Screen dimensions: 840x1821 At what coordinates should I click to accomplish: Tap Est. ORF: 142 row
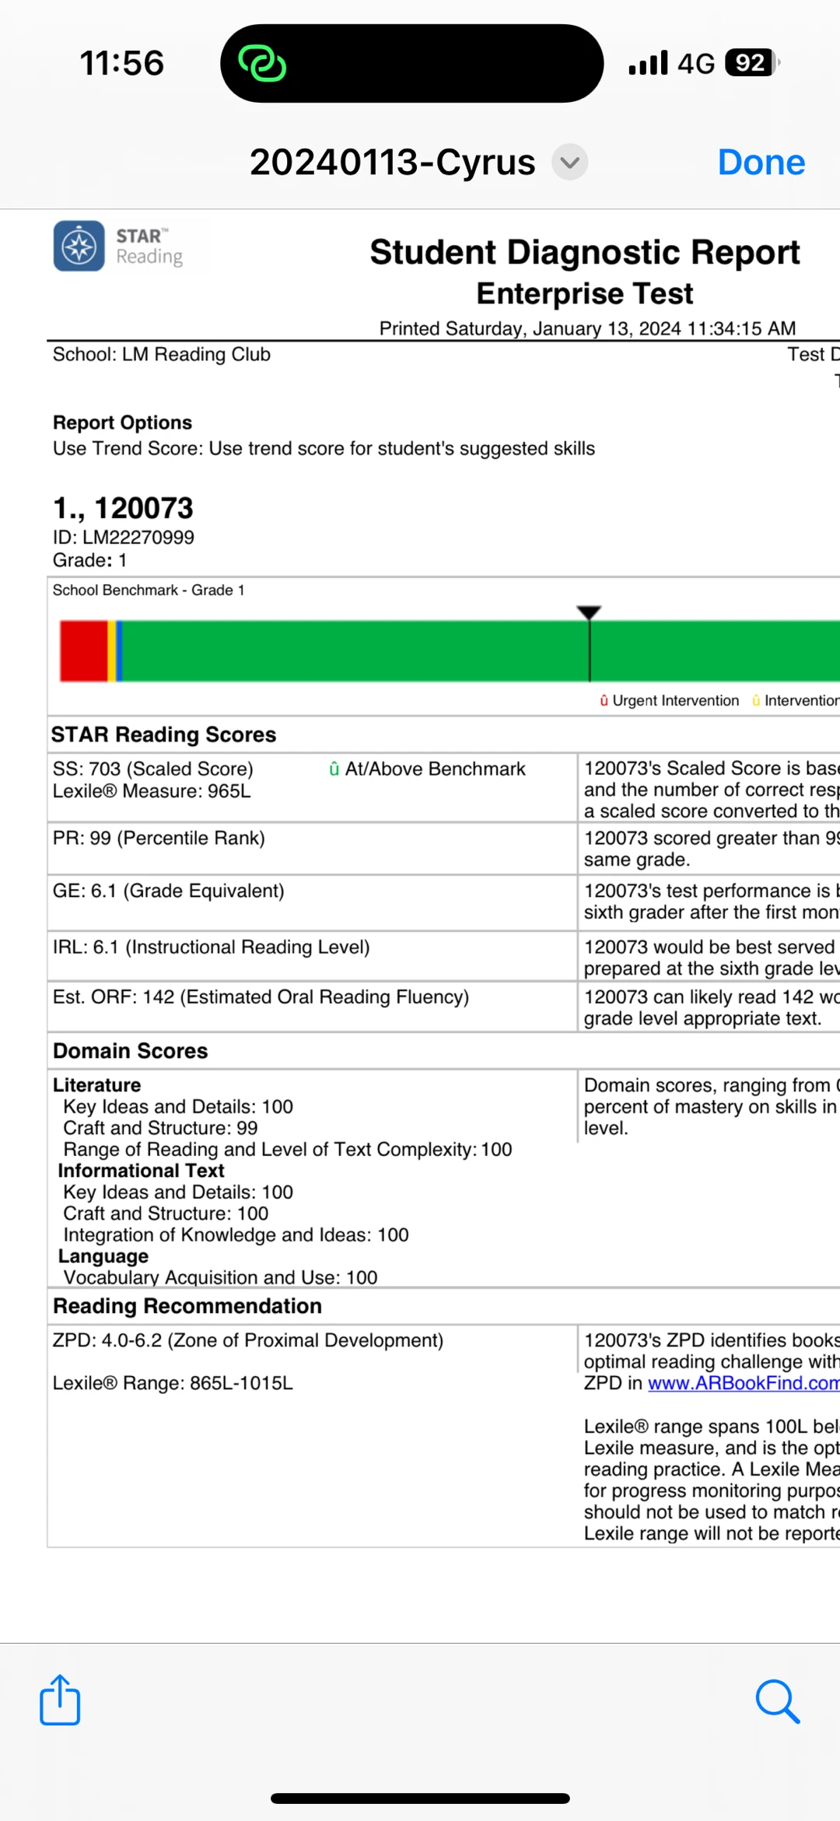point(261,997)
